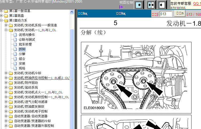Open the 说明与操作 page
Viewport: 201px width, 129px height.
pos(27,35)
